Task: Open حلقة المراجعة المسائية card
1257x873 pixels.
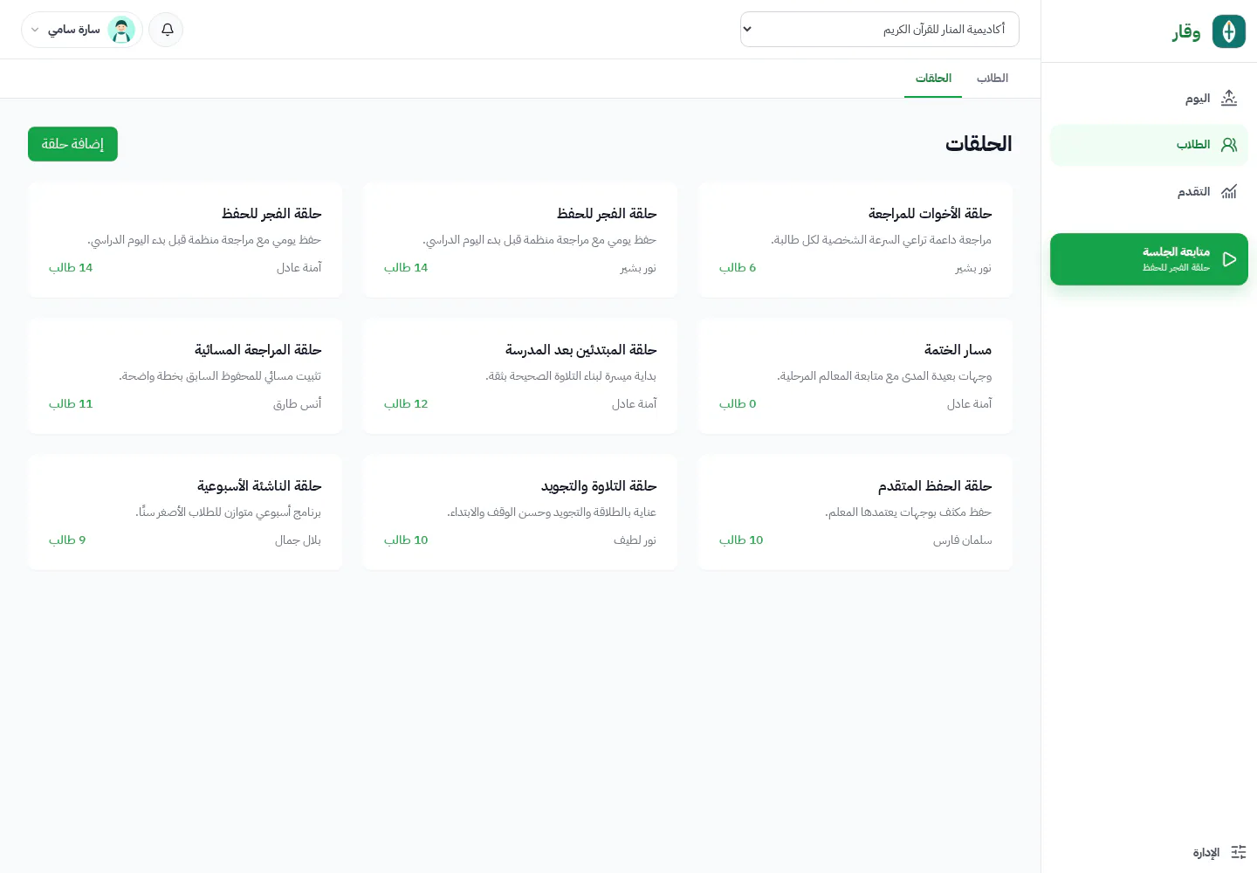Action: pos(185,376)
